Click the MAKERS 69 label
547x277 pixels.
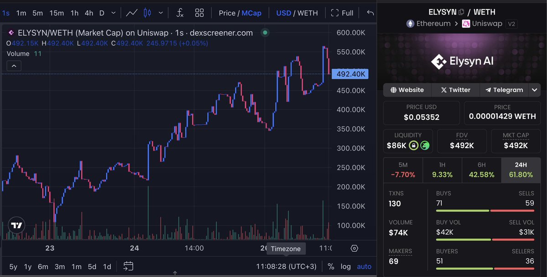click(401, 256)
